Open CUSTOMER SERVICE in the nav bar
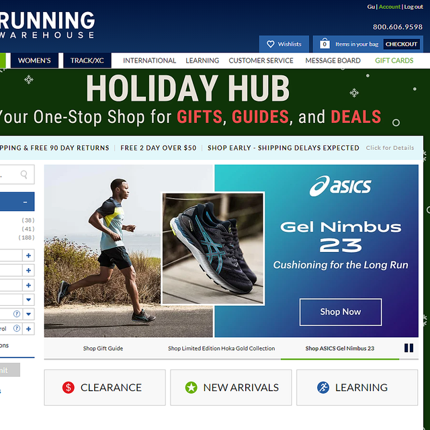 pos(261,60)
